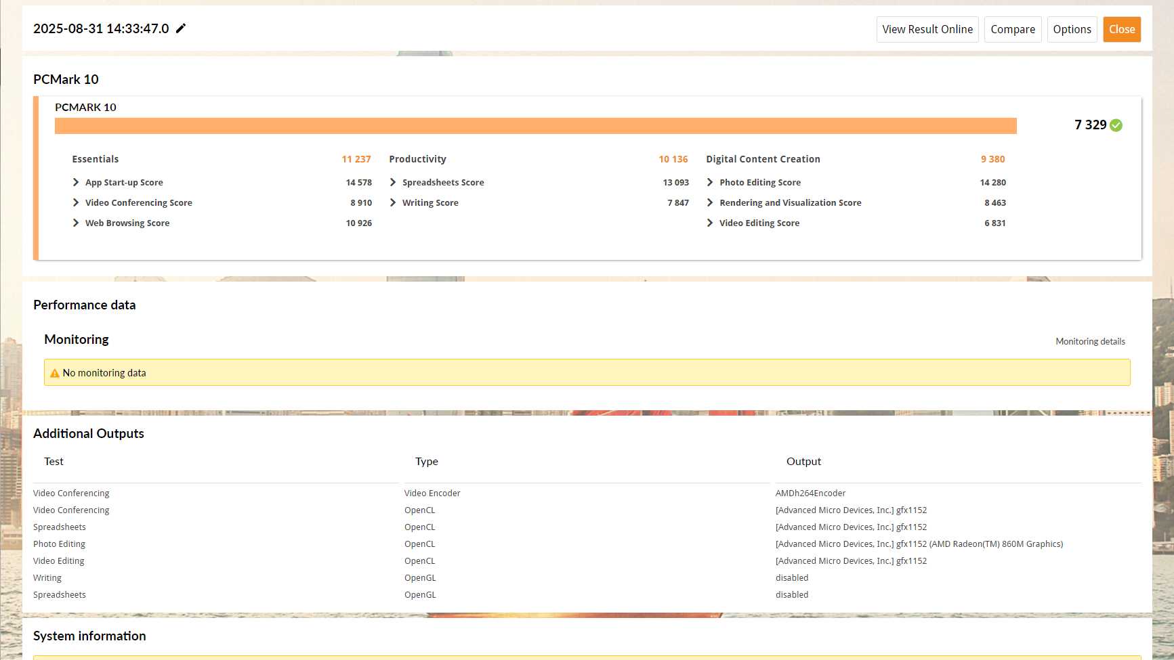Click the orange PCMark 10 score bar
The width and height of the screenshot is (1174, 660).
[x=535, y=126]
